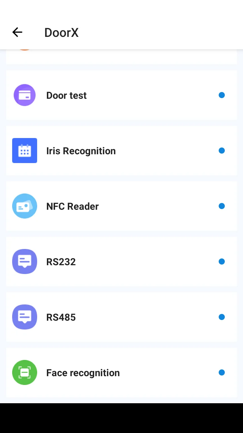Tap the light blue NFC Reader icon
This screenshot has width=243, height=433.
[25, 206]
